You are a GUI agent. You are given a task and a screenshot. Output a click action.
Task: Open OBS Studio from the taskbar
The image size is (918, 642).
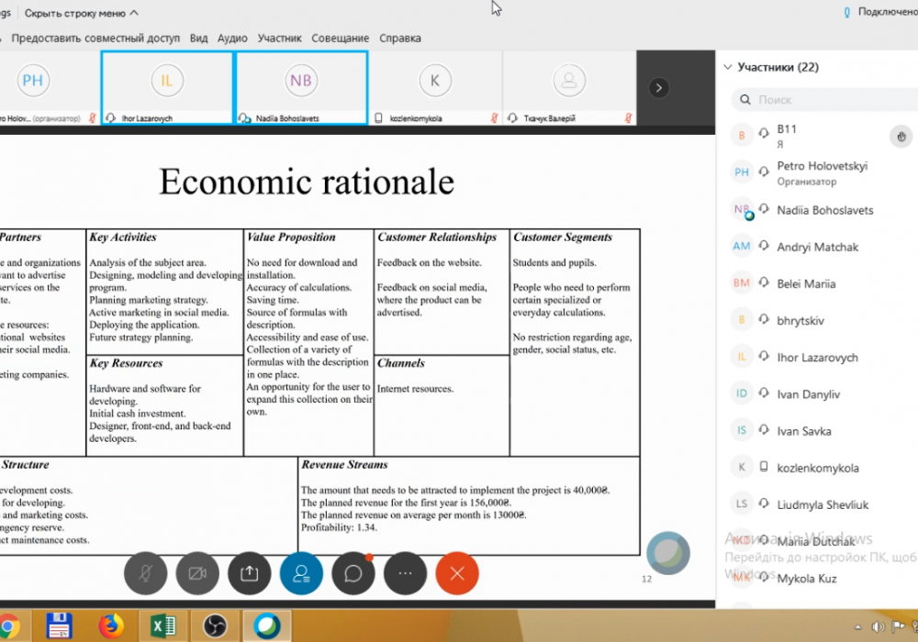(214, 626)
